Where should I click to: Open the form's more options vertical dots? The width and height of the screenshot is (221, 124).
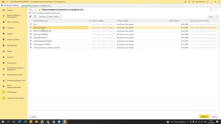pos(214,10)
